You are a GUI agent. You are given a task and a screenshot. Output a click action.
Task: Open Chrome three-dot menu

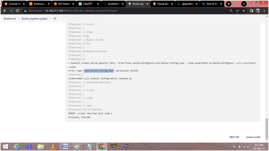(x=264, y=11)
